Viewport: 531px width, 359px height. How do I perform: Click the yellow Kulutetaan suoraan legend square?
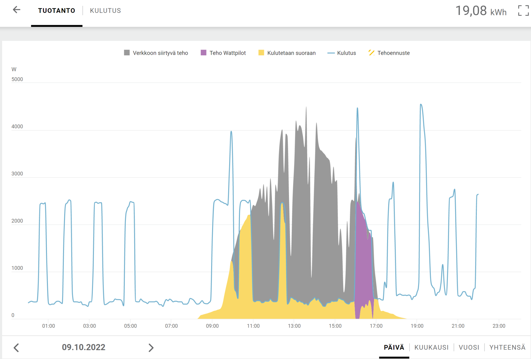[261, 53]
